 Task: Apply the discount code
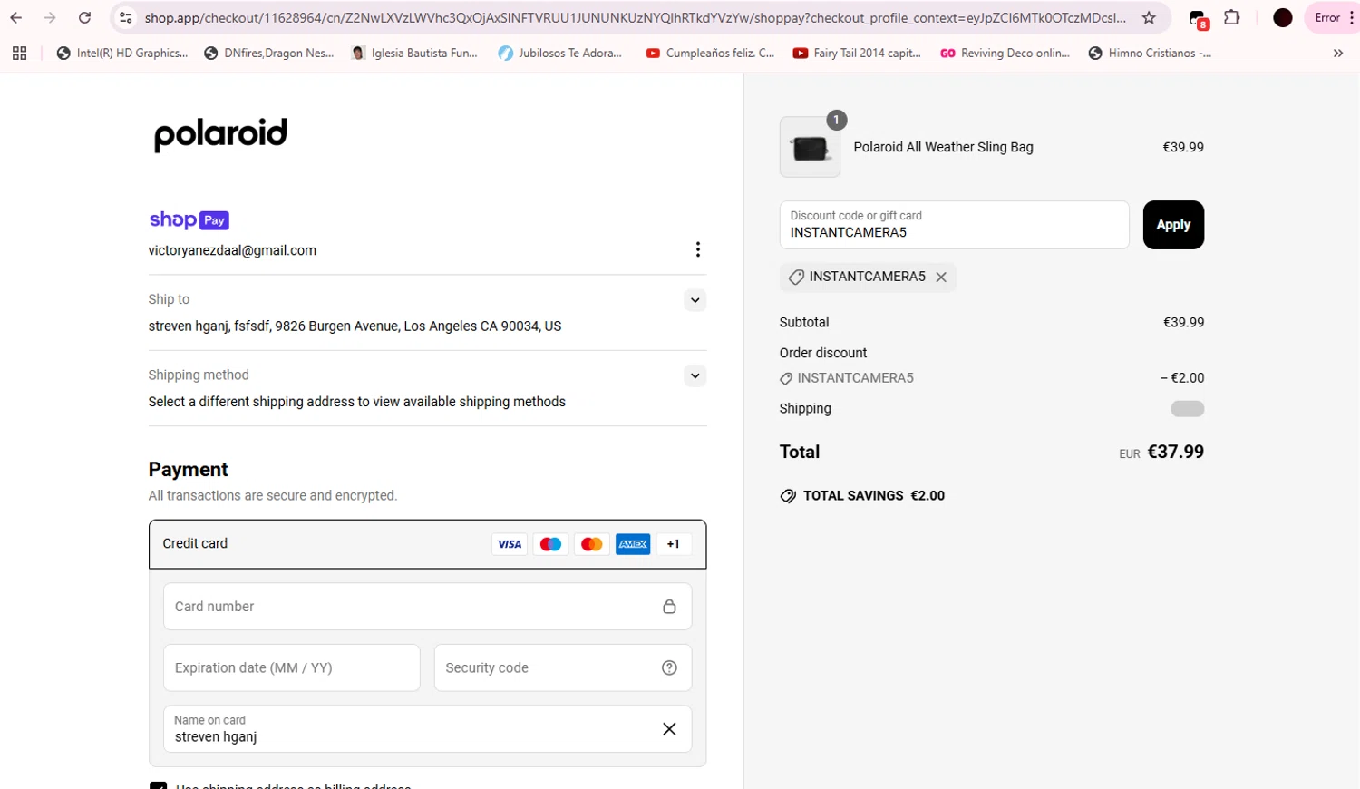1173,225
